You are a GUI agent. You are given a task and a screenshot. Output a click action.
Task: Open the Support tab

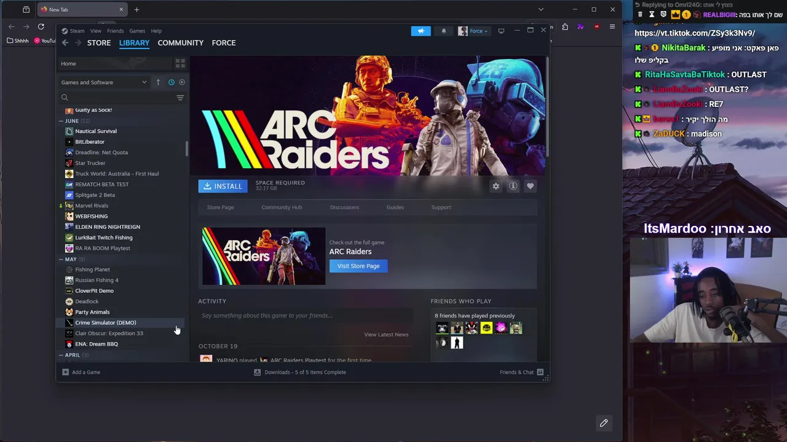(441, 207)
